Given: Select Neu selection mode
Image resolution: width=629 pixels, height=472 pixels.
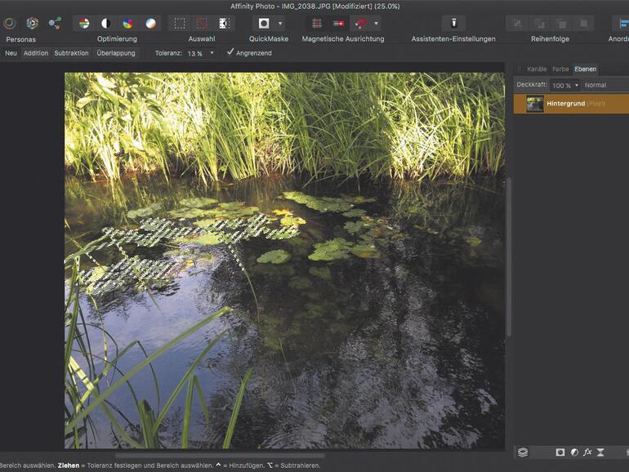Looking at the screenshot, I should [x=11, y=53].
